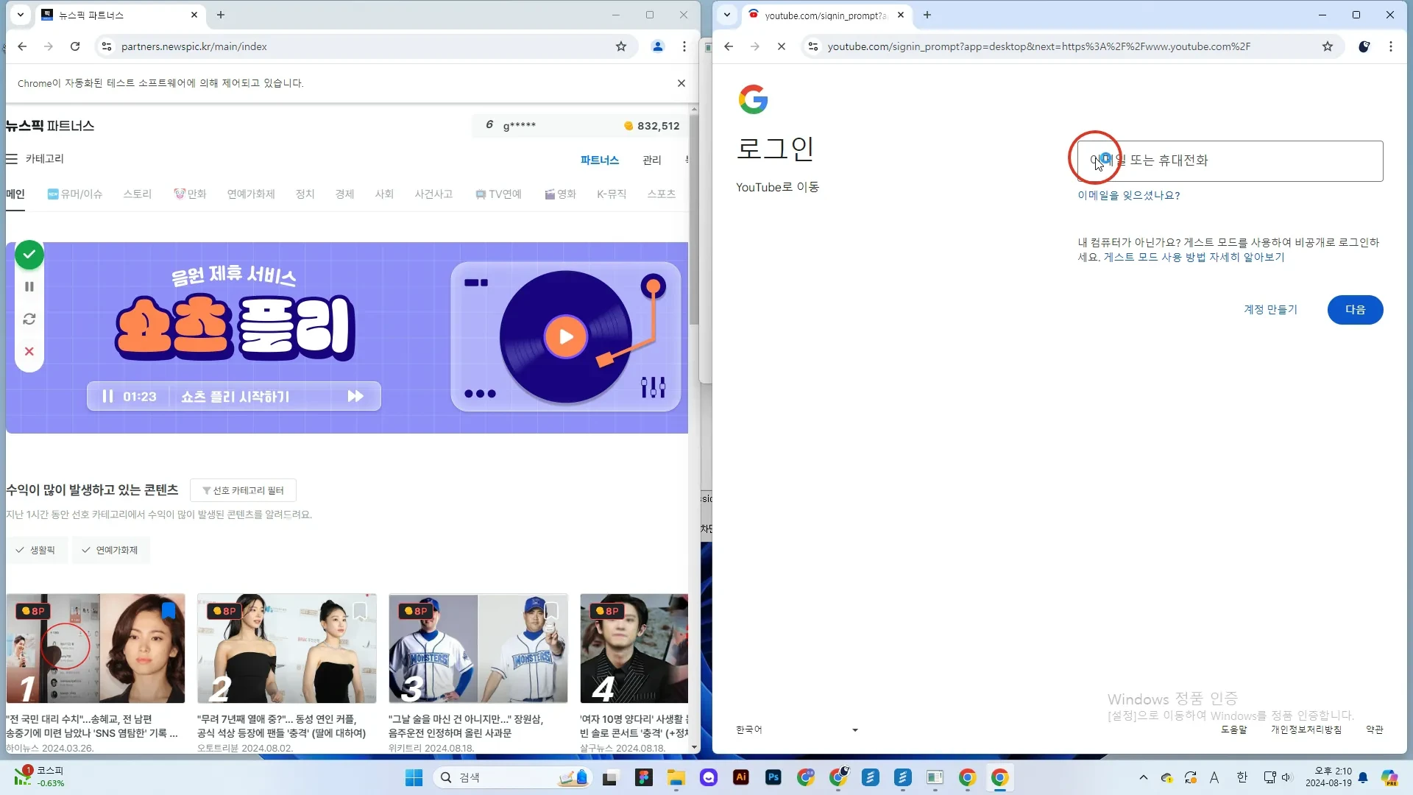Open File Explorer from the taskbar
Screen dimensions: 1413x795
click(676, 777)
